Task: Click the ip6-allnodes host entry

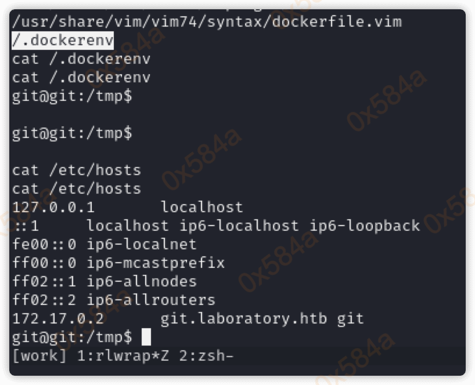Action: pos(142,281)
